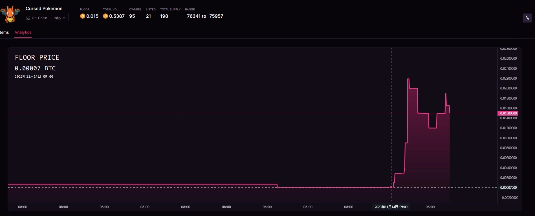
Task: Click the Bitcoin icon beside total volume 0.5387
Action: point(105,16)
